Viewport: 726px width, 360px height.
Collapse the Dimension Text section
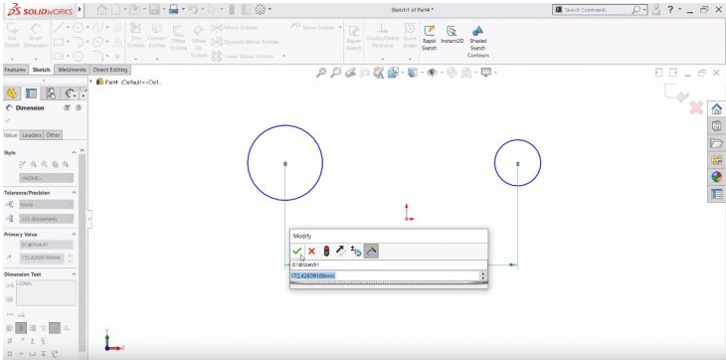pos(74,274)
